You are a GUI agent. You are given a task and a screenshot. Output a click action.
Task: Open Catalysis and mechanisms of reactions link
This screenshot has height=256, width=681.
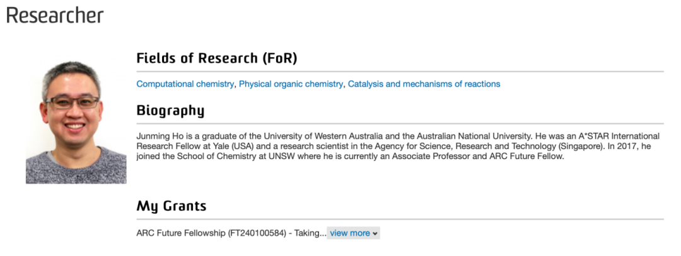424,84
